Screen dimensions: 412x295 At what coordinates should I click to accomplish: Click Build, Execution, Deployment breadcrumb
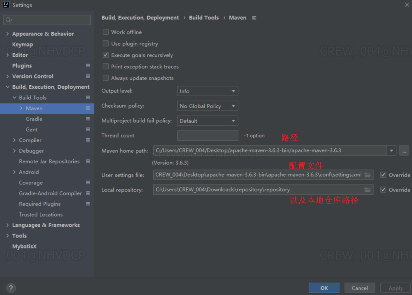[x=140, y=18]
